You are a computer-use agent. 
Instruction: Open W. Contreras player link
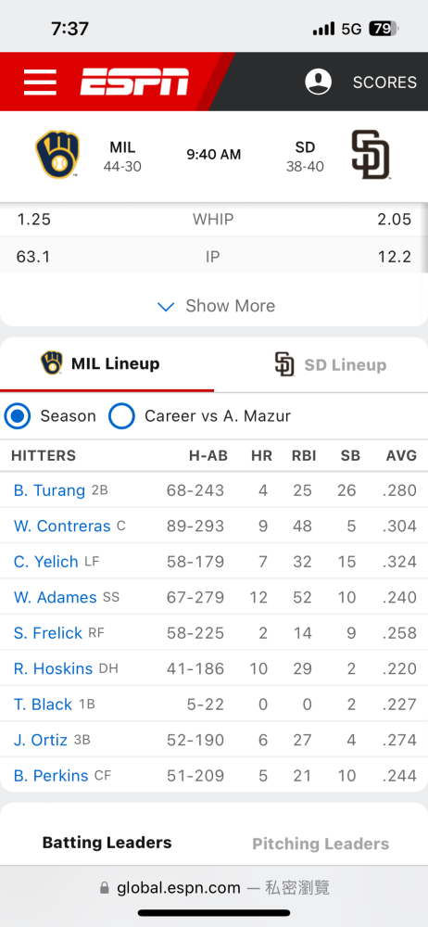tap(62, 527)
